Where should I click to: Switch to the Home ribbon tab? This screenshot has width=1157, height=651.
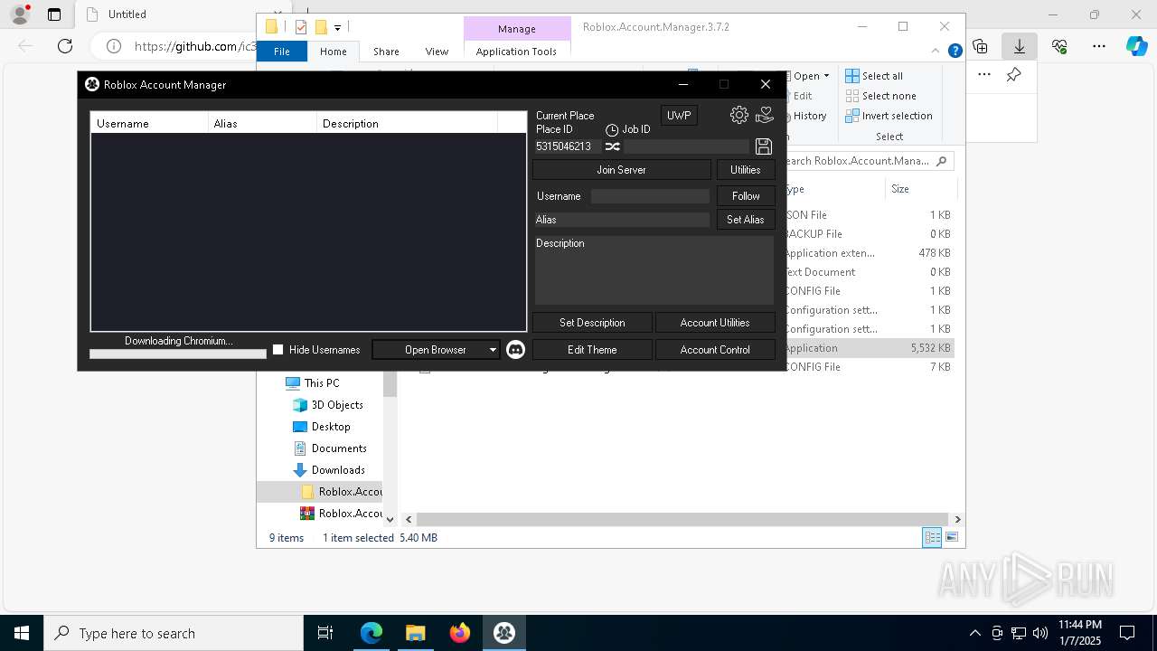[334, 52]
